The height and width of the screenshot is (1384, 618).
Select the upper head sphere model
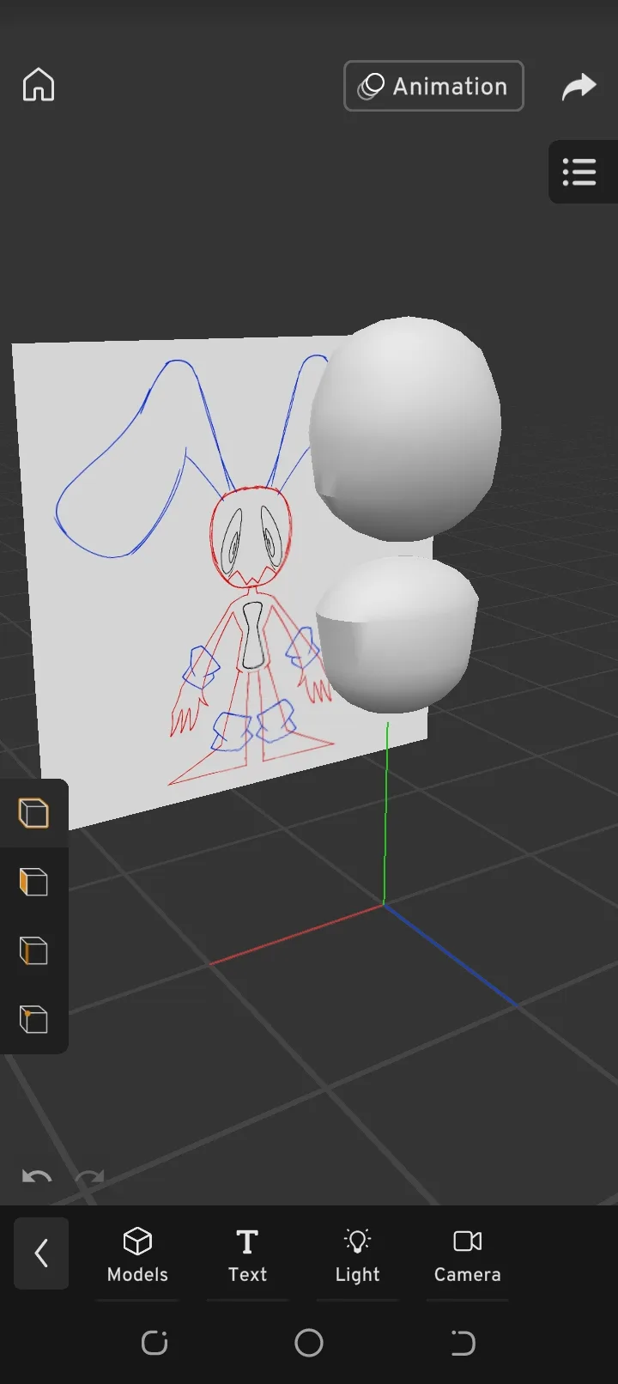tap(405, 429)
